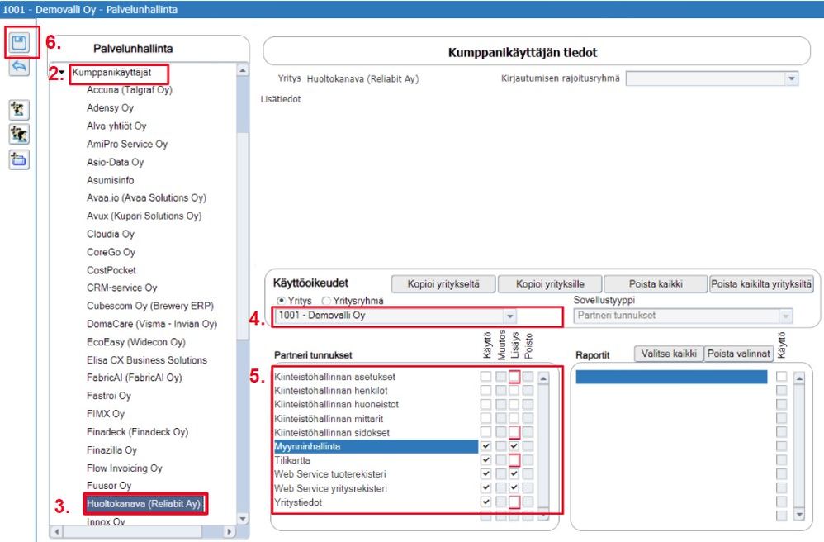This screenshot has height=542, width=824.
Task: Open the Sovellustyyppi Partneri tunnukset dropdown
Action: [786, 316]
